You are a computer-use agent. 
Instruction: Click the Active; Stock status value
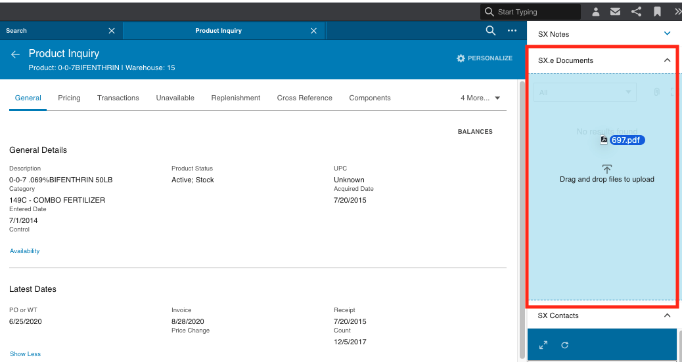click(x=193, y=180)
